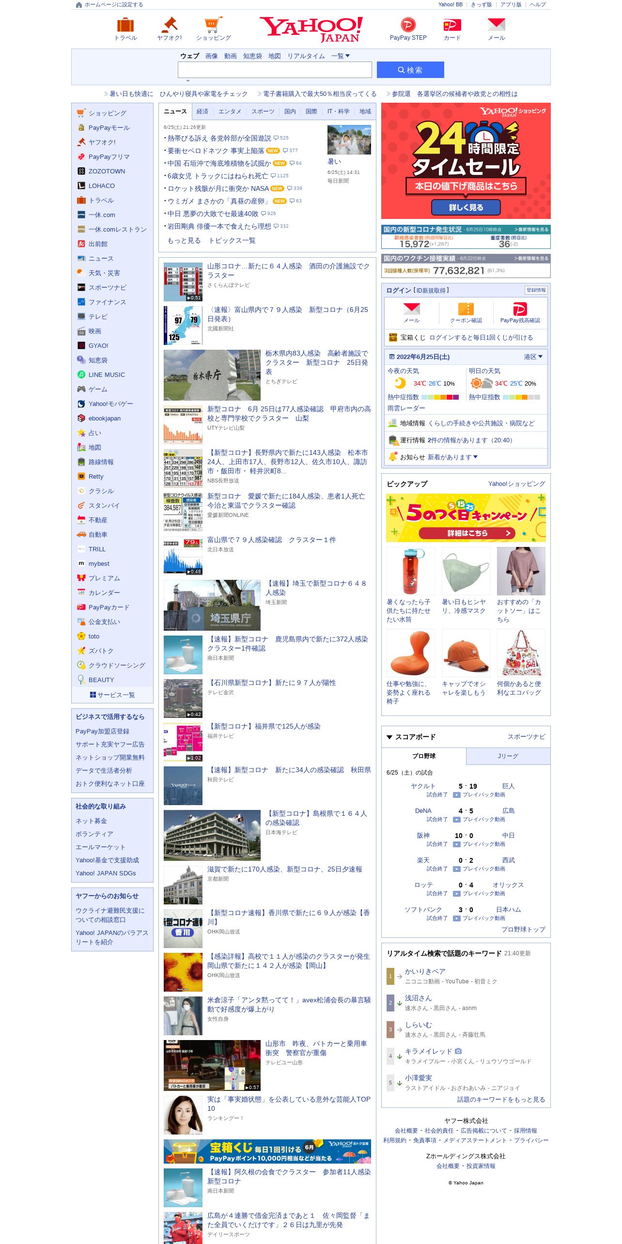The height and width of the screenshot is (1244, 622).
Task: Select the リアルタイム search type
Action: coord(306,56)
